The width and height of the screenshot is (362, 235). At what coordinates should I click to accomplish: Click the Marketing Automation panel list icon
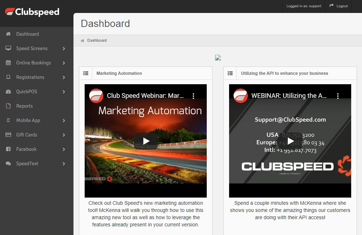point(86,73)
